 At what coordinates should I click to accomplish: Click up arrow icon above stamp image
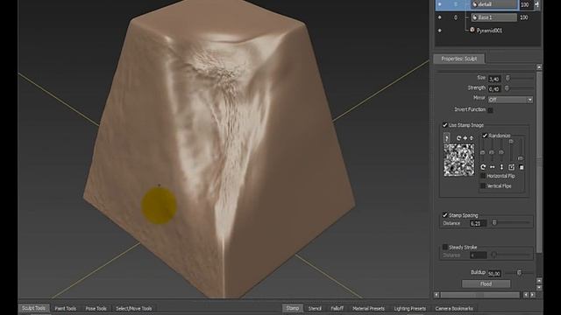click(x=472, y=138)
